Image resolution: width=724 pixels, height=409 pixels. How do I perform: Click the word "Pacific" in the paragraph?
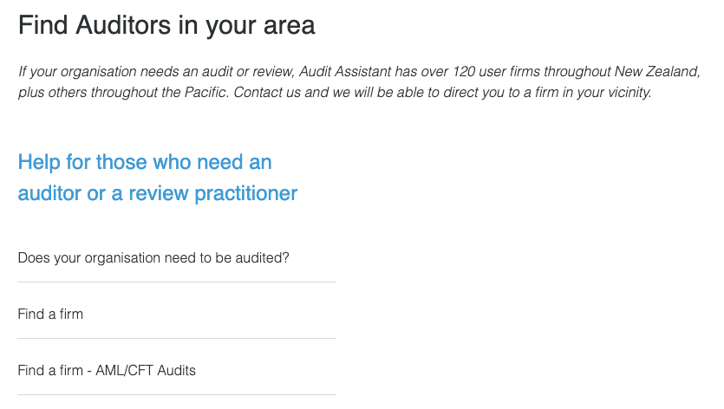(205, 93)
